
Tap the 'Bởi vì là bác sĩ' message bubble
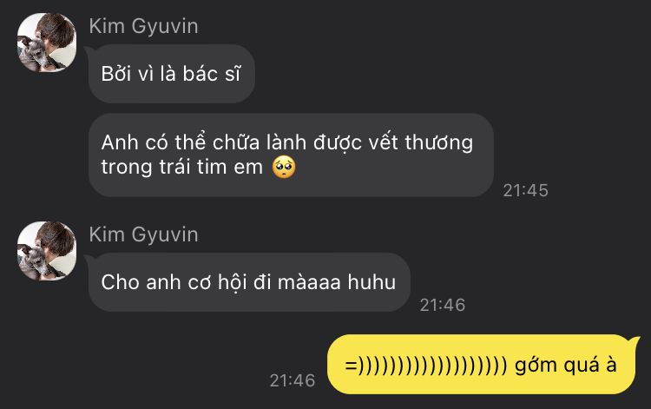click(172, 74)
